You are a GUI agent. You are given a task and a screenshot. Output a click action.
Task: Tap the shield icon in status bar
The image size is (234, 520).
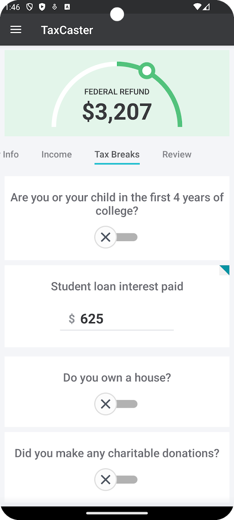tap(30, 7)
